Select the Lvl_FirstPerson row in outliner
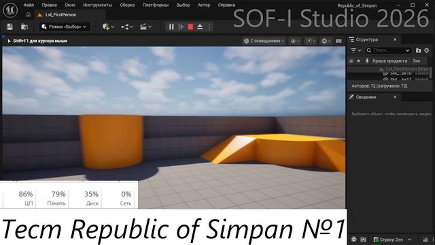This screenshot has height=245, width=435. (388, 69)
